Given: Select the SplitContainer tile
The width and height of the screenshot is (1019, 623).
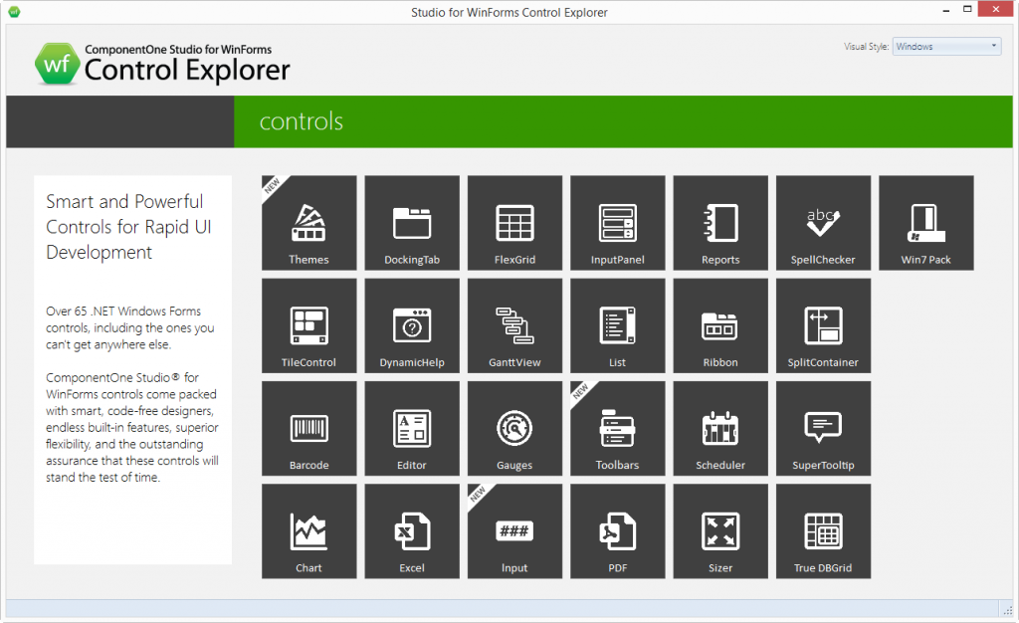Looking at the screenshot, I should [x=823, y=325].
